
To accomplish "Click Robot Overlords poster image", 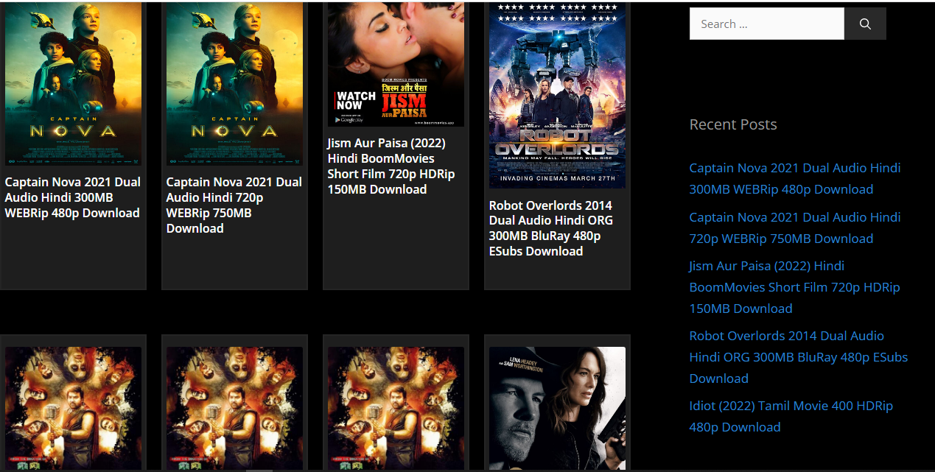I will click(x=557, y=95).
